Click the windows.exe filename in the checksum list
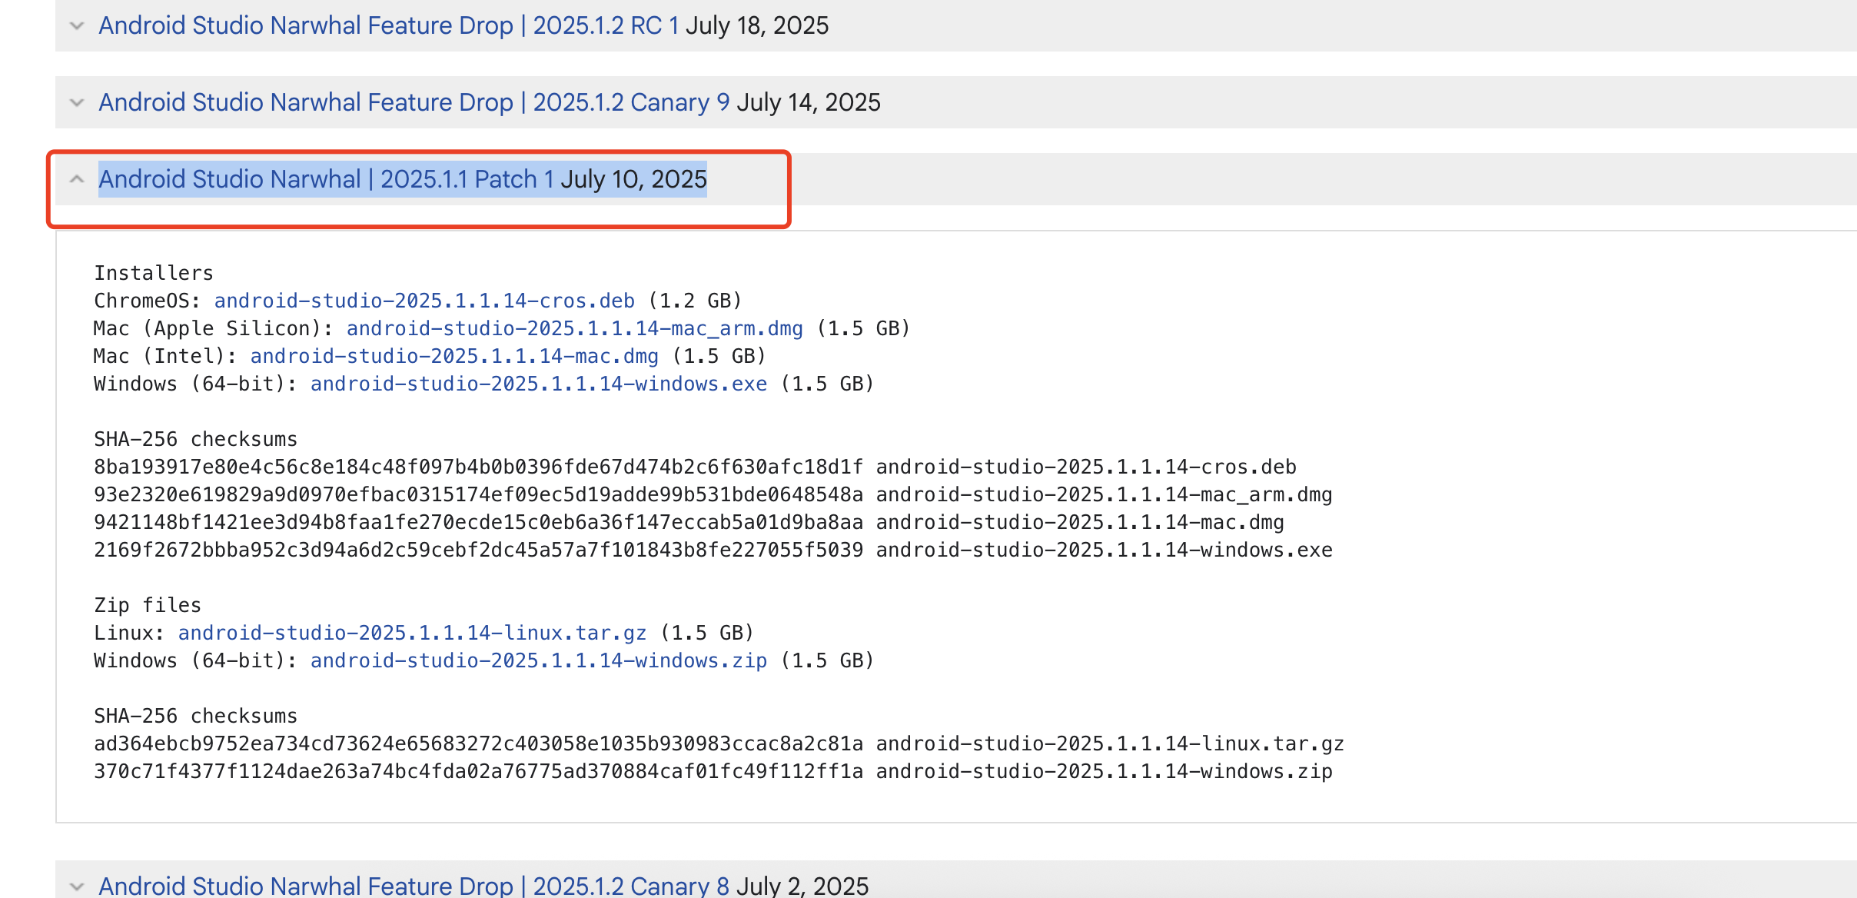The height and width of the screenshot is (898, 1857). (x=1105, y=550)
